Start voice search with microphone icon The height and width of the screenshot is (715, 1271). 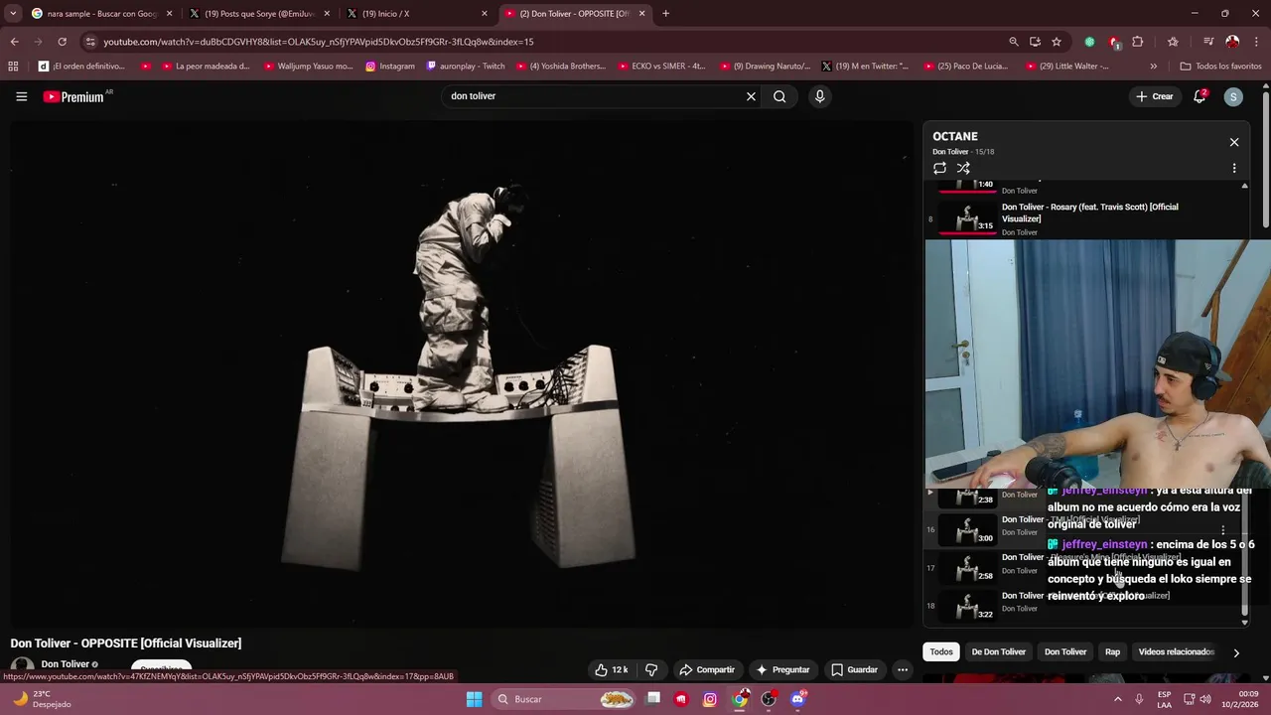pyautogui.click(x=819, y=96)
